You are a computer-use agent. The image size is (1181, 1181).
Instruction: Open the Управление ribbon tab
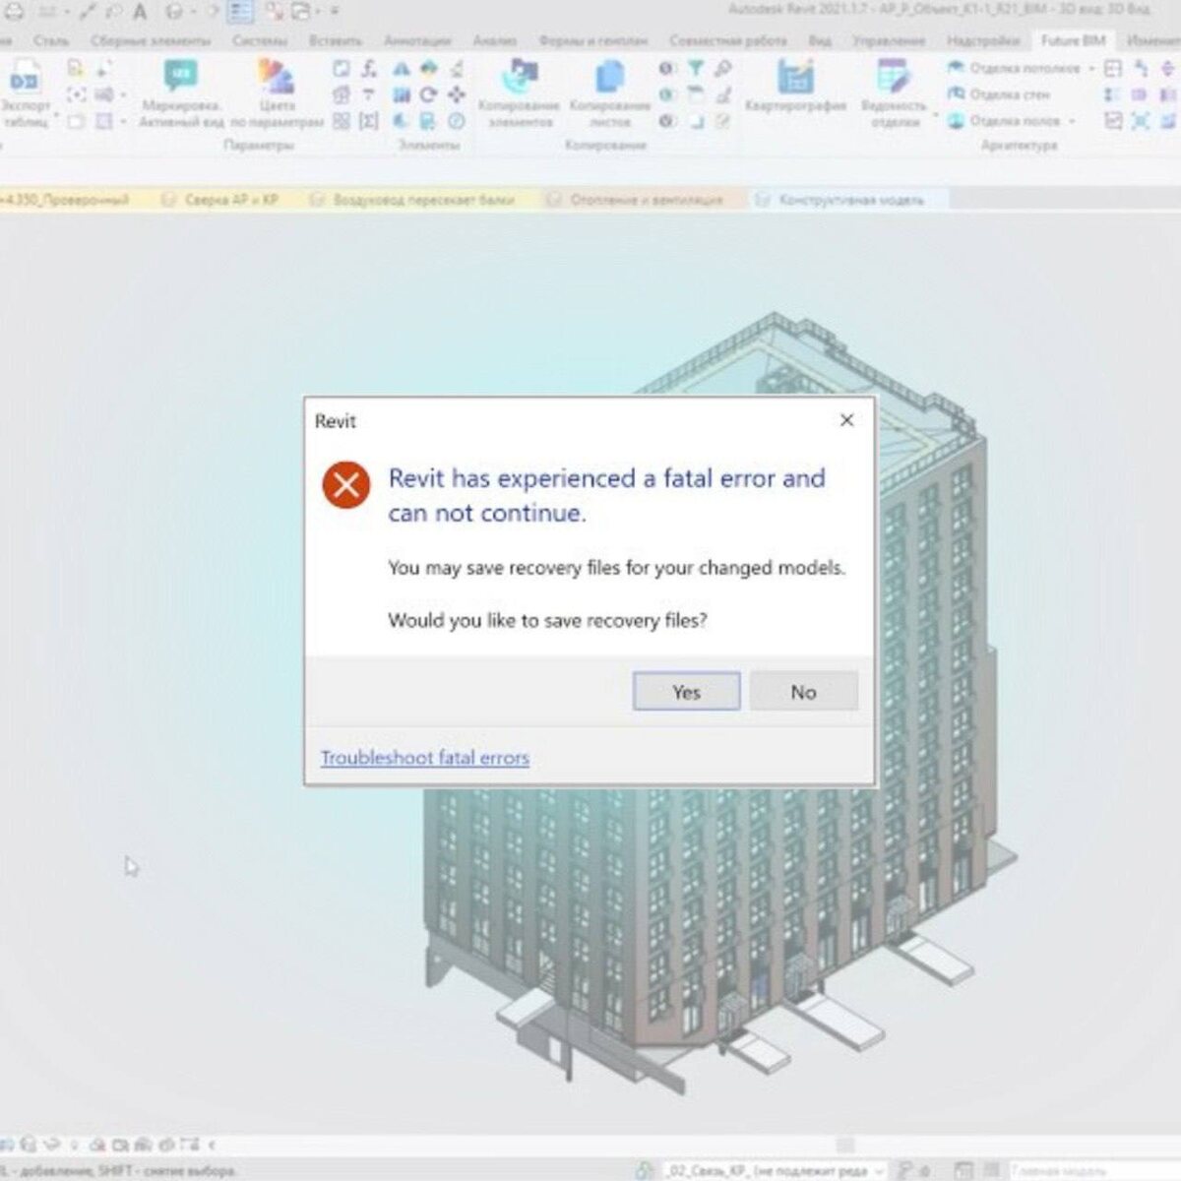(x=889, y=40)
